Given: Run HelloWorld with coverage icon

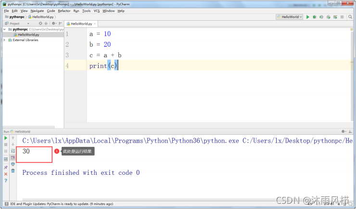Looking at the screenshot, I should coord(321,17).
